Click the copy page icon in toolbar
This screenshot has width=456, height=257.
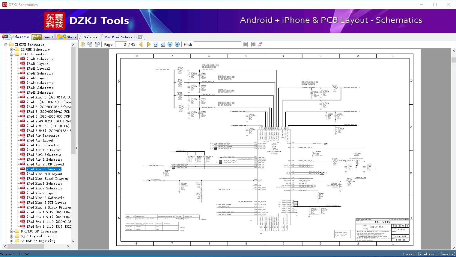point(83,44)
